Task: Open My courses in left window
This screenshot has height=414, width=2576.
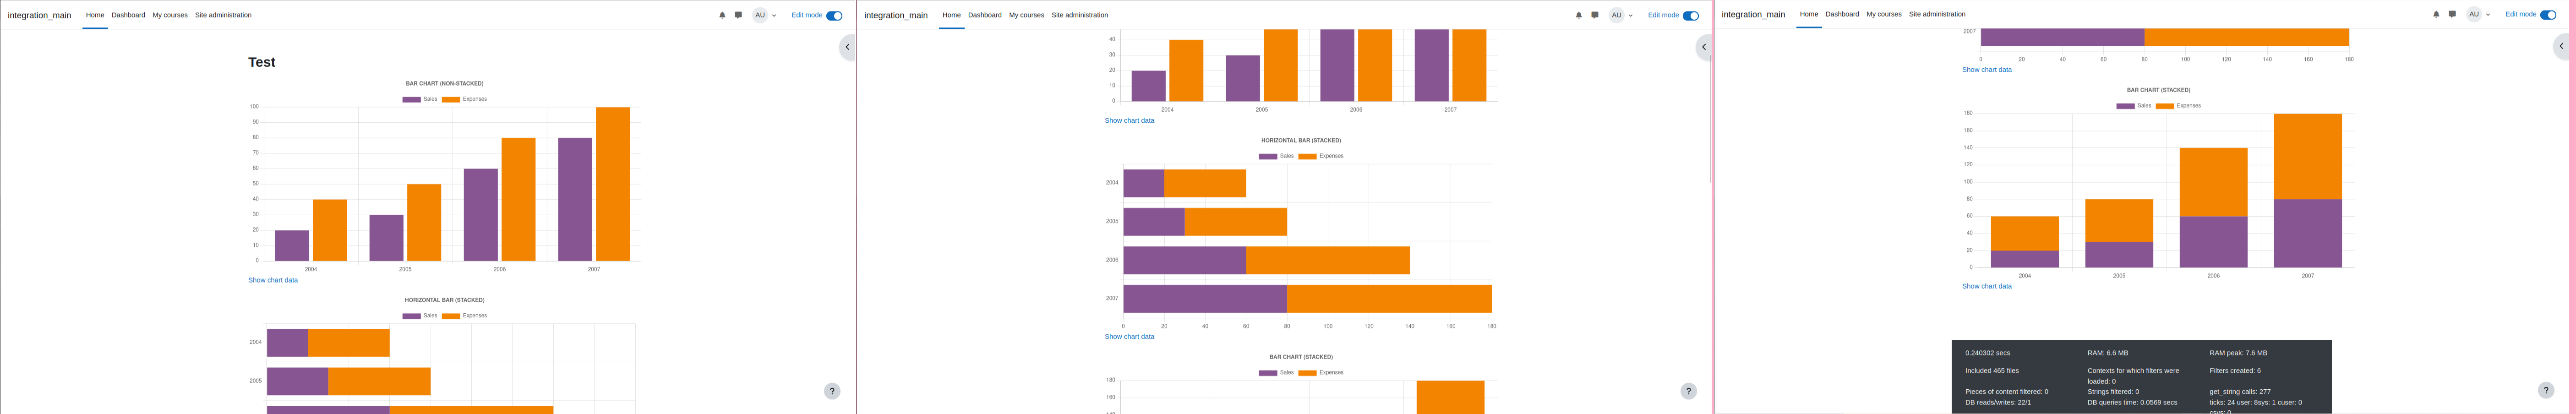Action: coord(170,15)
